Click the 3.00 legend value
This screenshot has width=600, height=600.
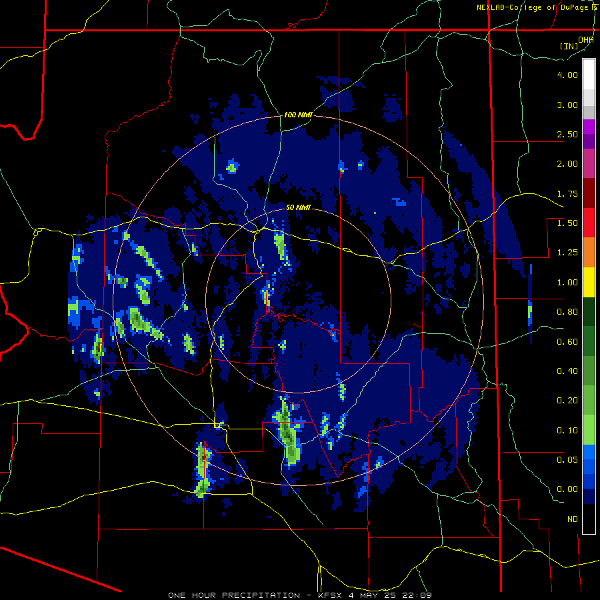[x=567, y=105]
